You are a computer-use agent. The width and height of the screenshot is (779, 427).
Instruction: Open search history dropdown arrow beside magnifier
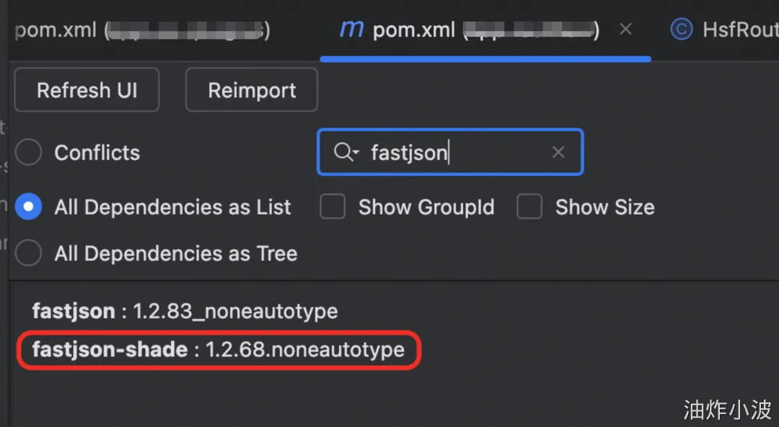355,153
